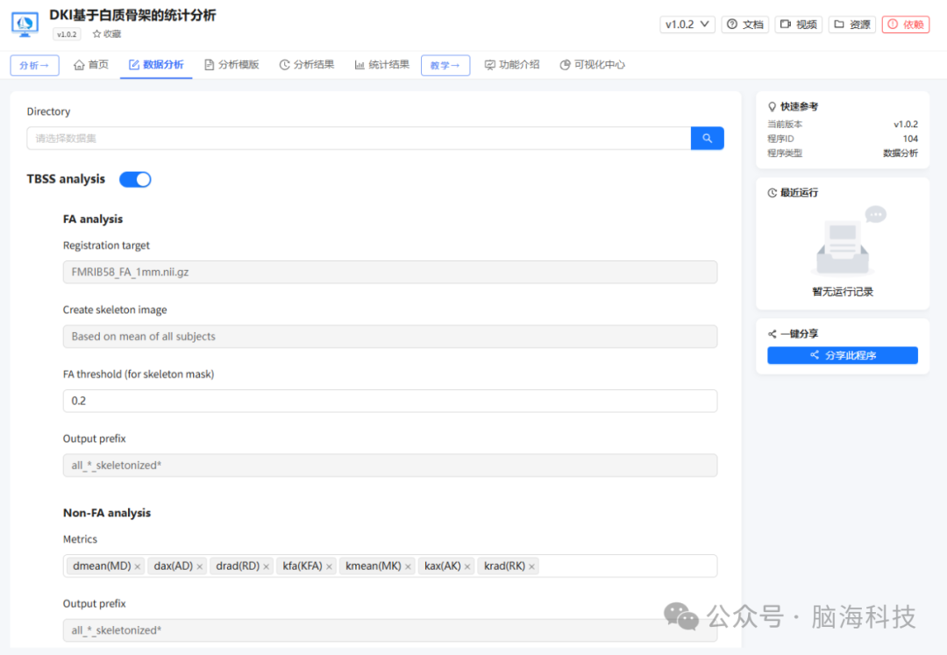Screen dimensions: 947x655
Task: Remove the dmean(MD) metric tag
Action: [138, 566]
